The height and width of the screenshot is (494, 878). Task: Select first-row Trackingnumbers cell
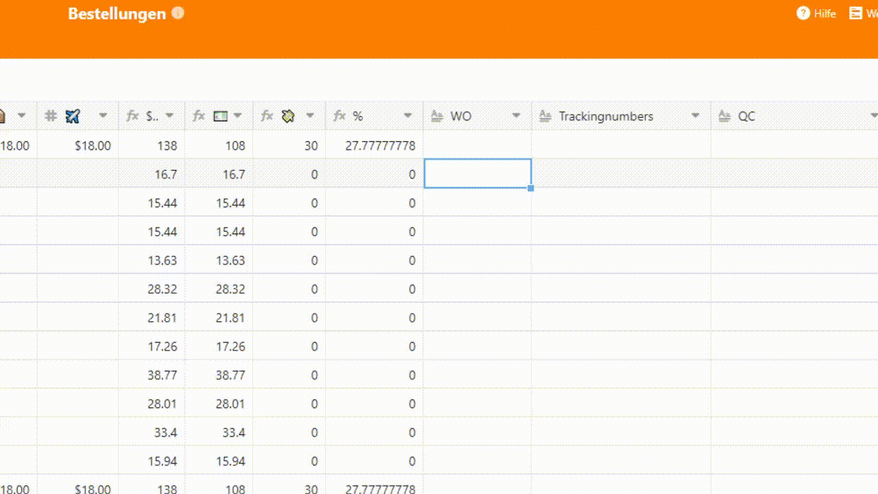[621, 145]
